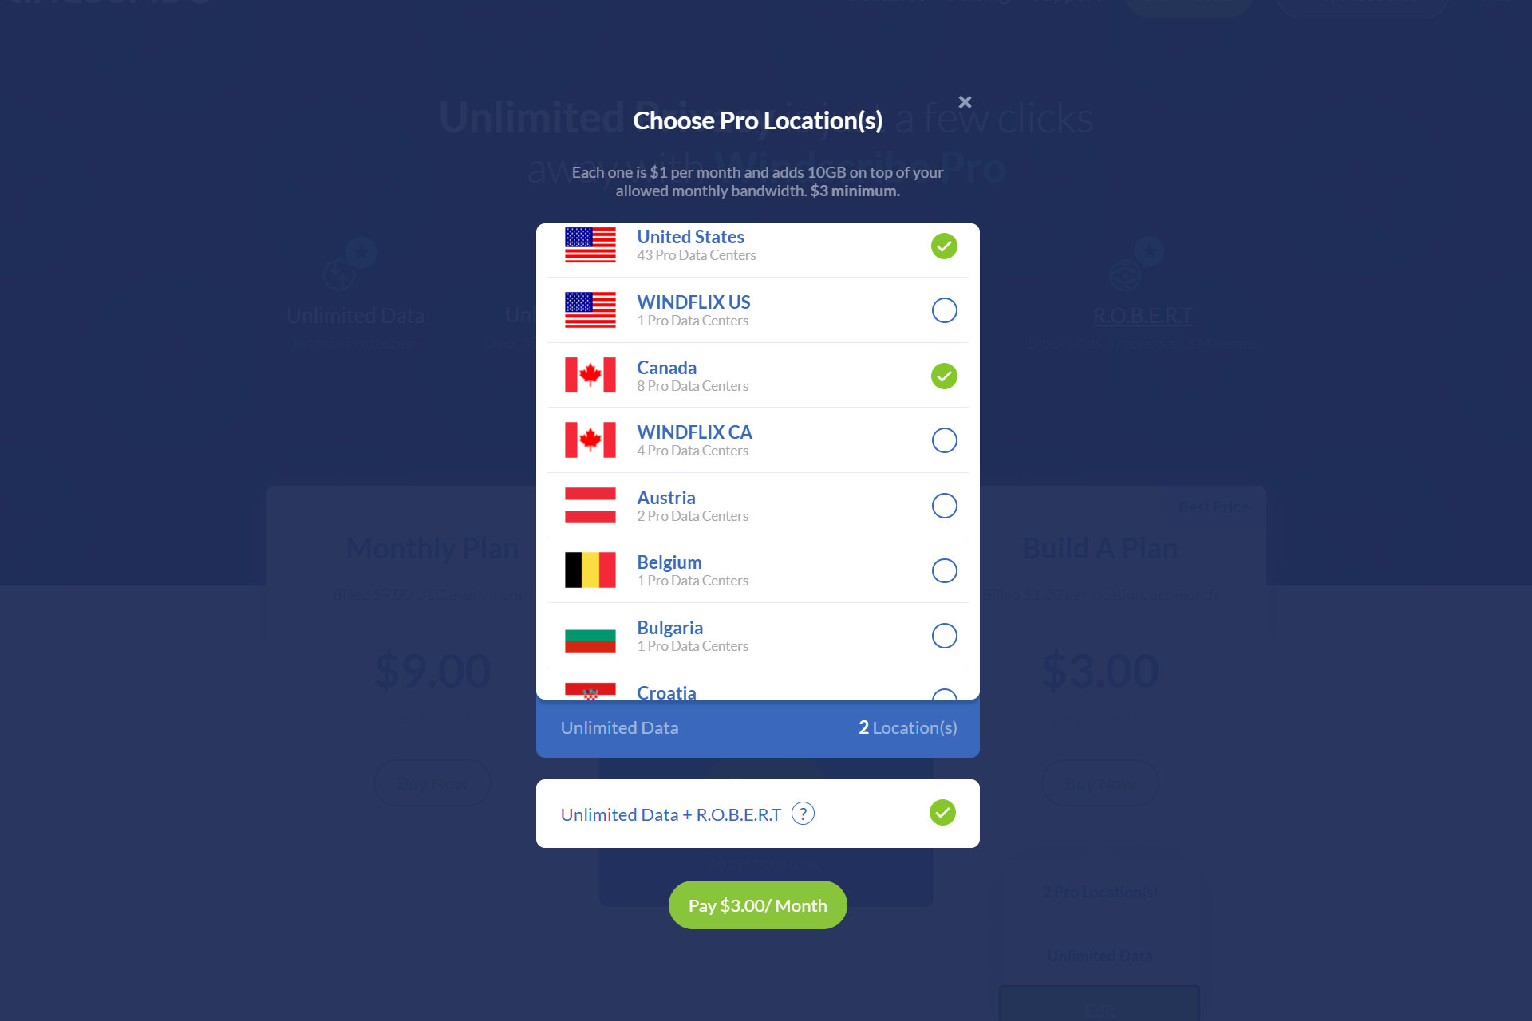Select the WINDFLIX US flag icon
This screenshot has height=1021, width=1532.
[x=590, y=310]
